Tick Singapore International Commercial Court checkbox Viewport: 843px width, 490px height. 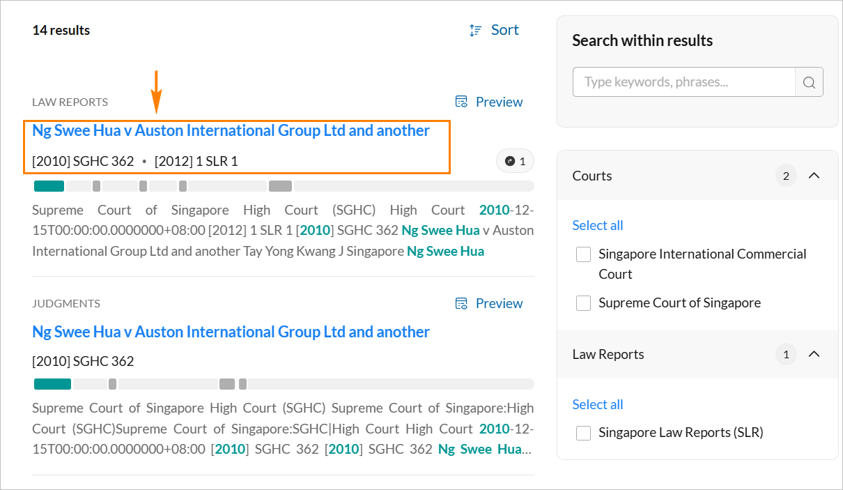tap(584, 255)
